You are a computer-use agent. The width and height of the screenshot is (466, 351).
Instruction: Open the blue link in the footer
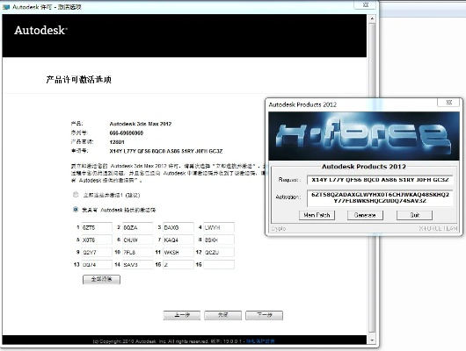pyautogui.click(x=260, y=341)
